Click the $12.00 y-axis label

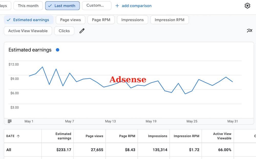pos(14,65)
